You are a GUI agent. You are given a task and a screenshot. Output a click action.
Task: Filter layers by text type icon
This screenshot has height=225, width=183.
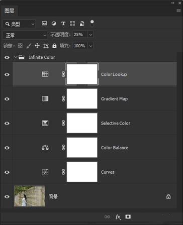(x=63, y=24)
